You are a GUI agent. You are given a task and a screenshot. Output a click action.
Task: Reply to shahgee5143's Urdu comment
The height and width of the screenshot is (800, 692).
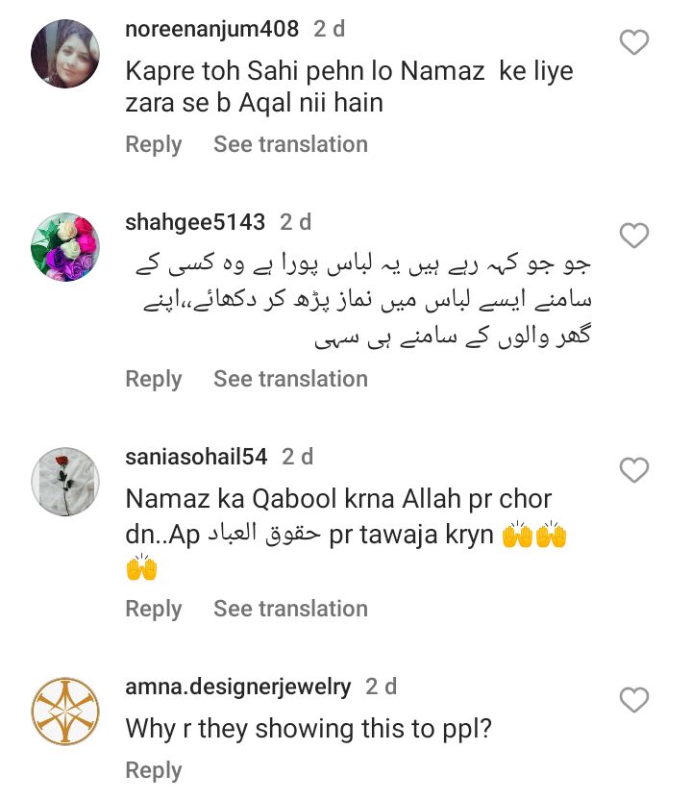pyautogui.click(x=153, y=379)
